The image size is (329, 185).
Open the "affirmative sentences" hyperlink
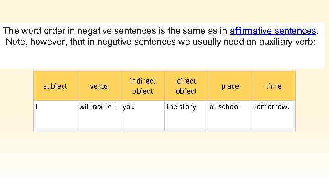coord(273,31)
